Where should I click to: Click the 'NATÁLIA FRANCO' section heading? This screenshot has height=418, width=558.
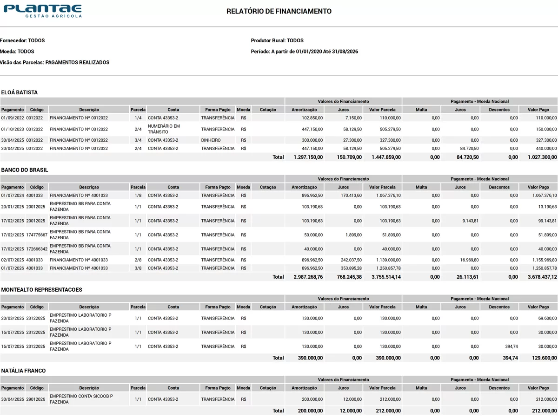pos(23,371)
